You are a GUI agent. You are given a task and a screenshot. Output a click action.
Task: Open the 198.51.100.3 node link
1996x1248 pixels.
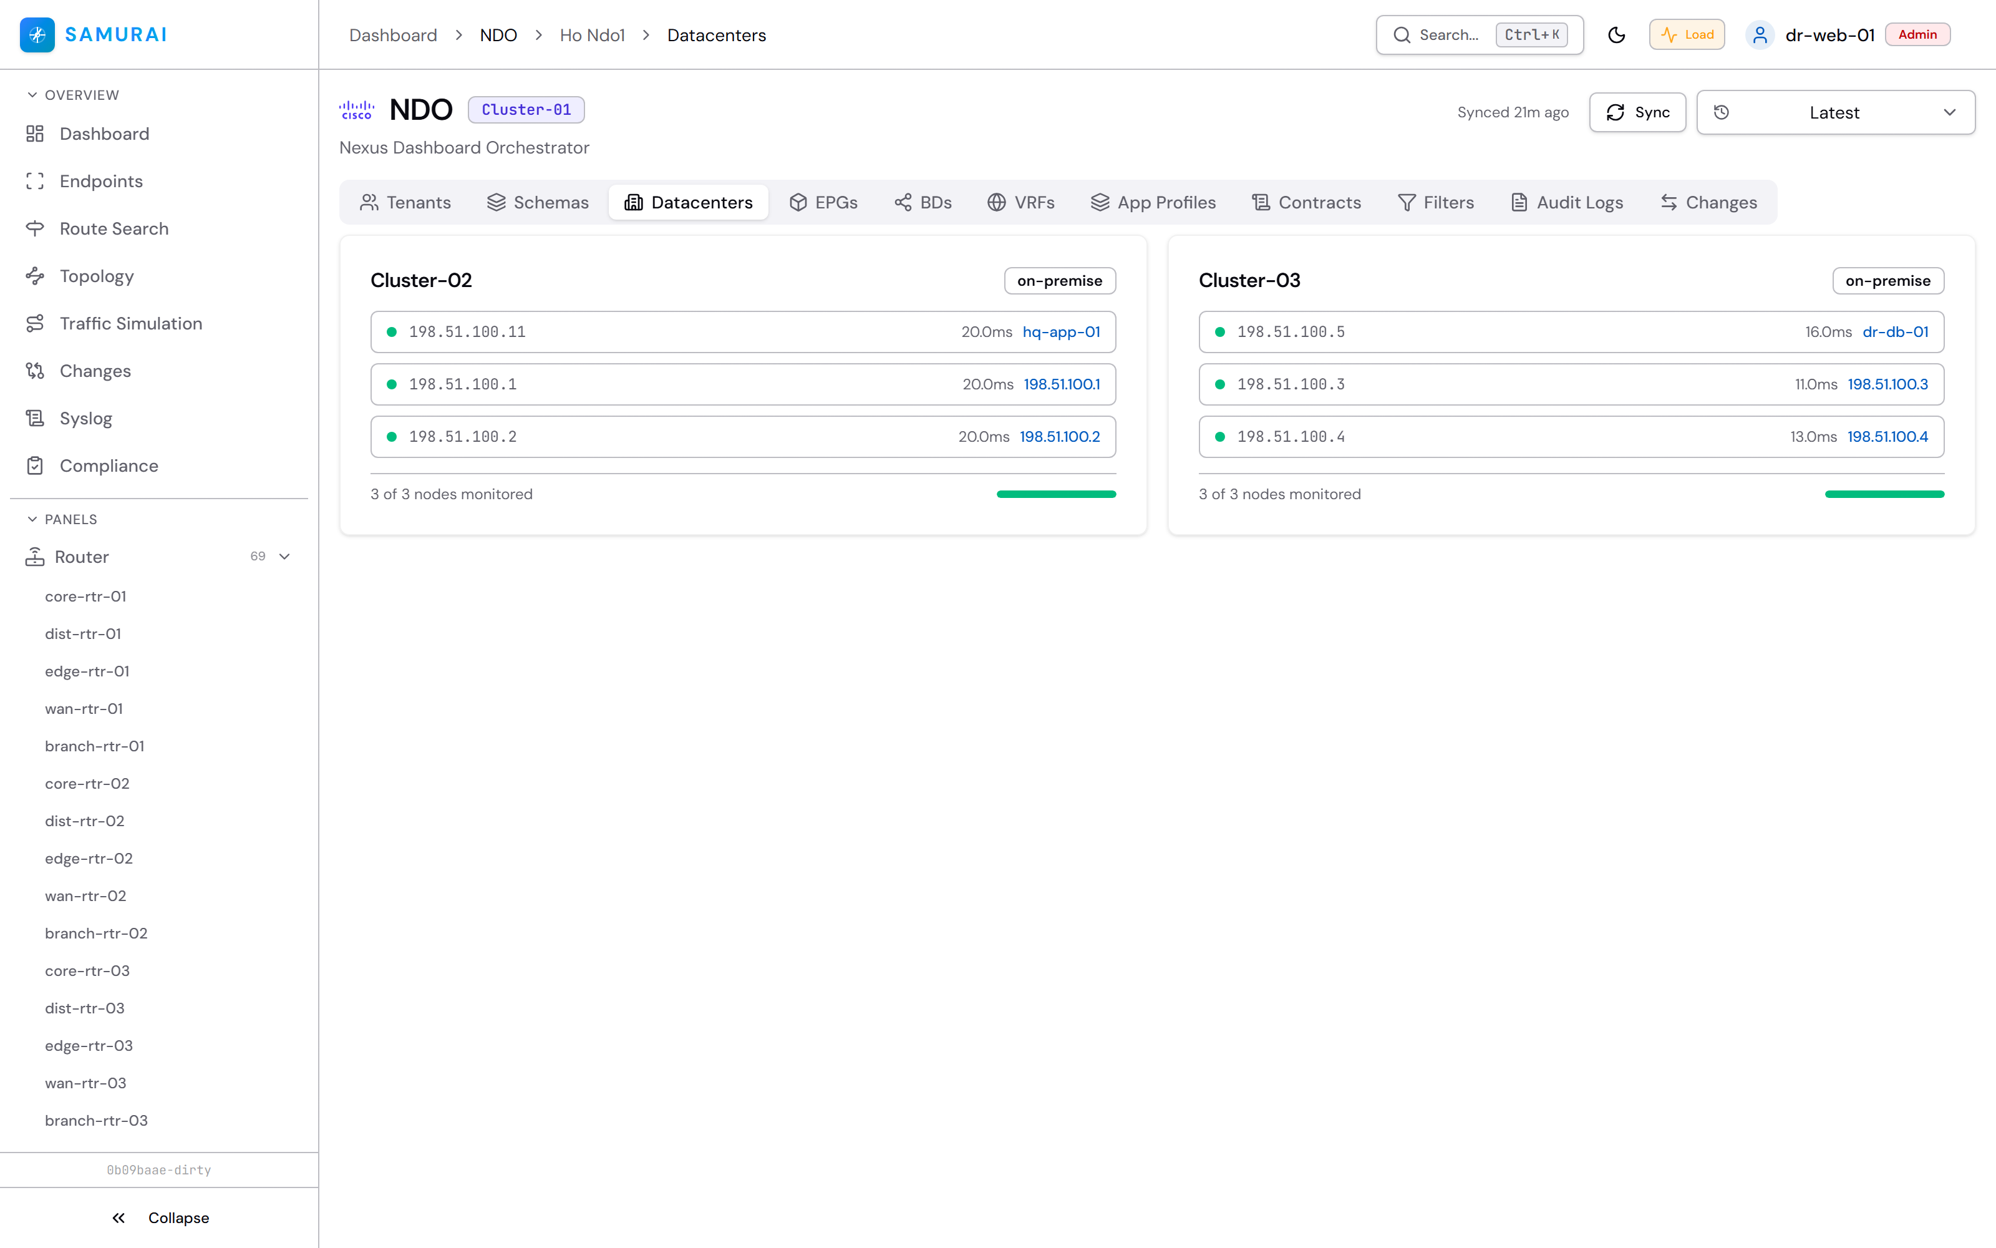(1888, 384)
